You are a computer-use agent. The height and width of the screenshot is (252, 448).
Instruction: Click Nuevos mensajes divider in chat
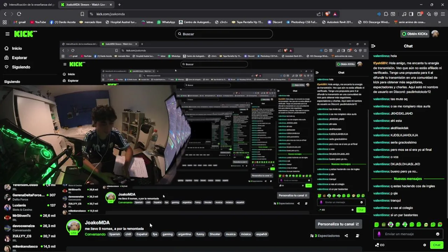pyautogui.click(x=408, y=179)
